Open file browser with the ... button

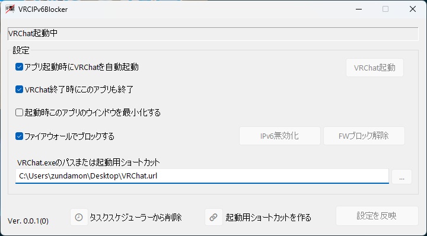point(401,177)
